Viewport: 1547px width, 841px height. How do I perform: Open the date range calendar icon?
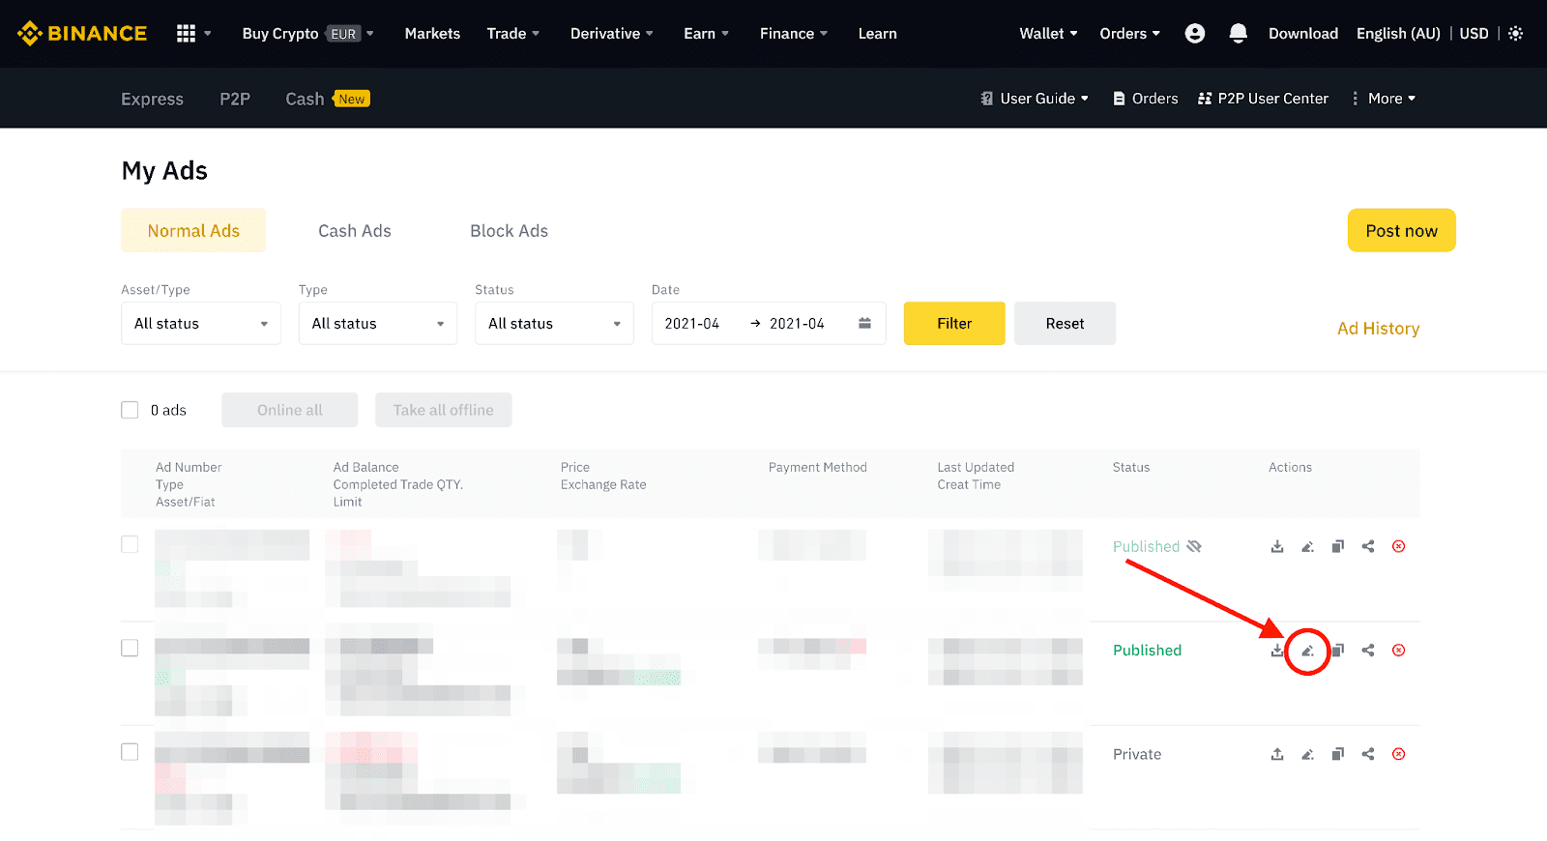pyautogui.click(x=864, y=323)
